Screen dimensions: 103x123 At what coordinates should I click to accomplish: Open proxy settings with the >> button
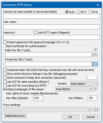pyautogui.click(x=96, y=109)
